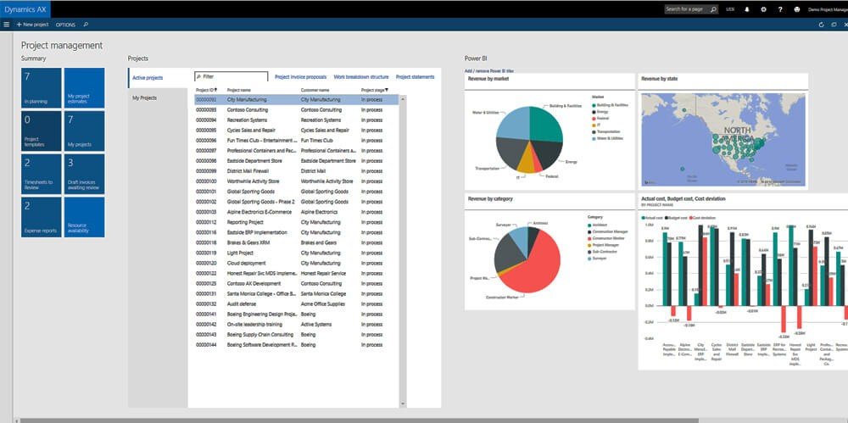Click the Revenue by category tile title
This screenshot has width=848, height=423.
[490, 199]
